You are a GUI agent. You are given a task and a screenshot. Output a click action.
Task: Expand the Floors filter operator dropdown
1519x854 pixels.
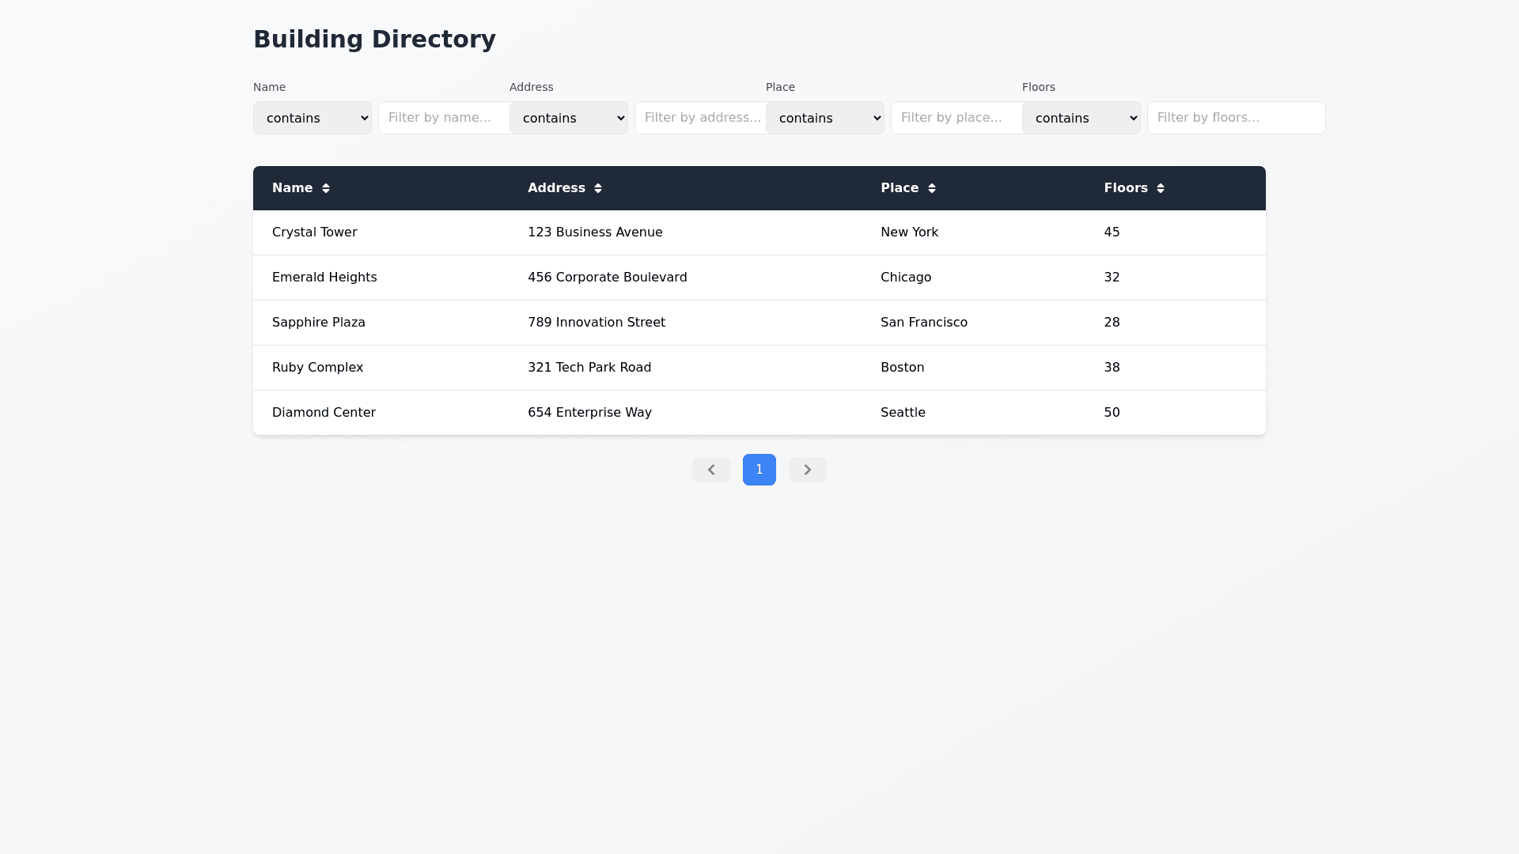click(x=1081, y=118)
